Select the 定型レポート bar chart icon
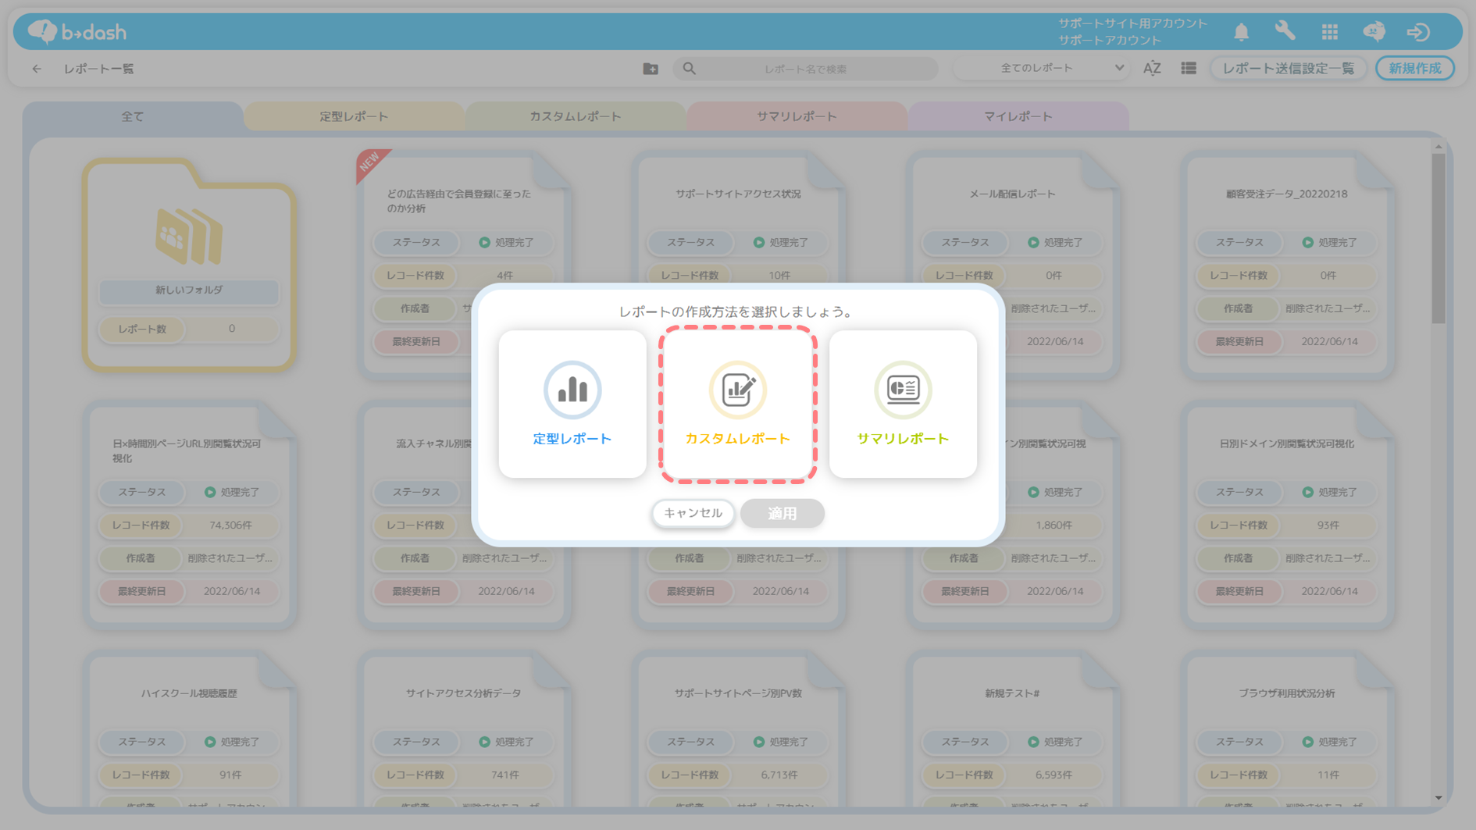The width and height of the screenshot is (1476, 830). click(x=572, y=389)
